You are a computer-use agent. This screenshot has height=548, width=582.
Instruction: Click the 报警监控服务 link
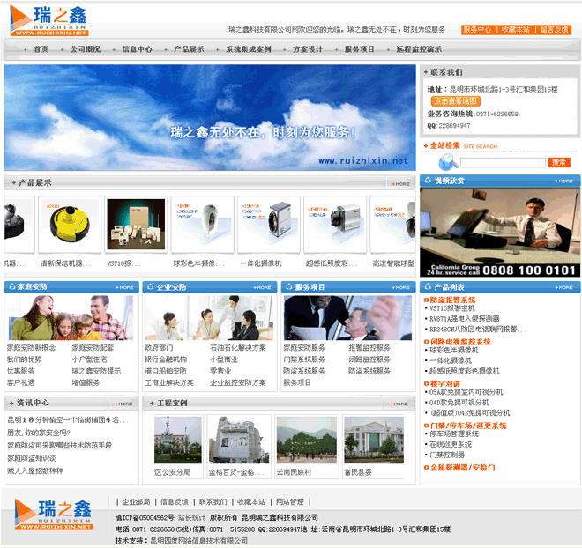point(369,348)
